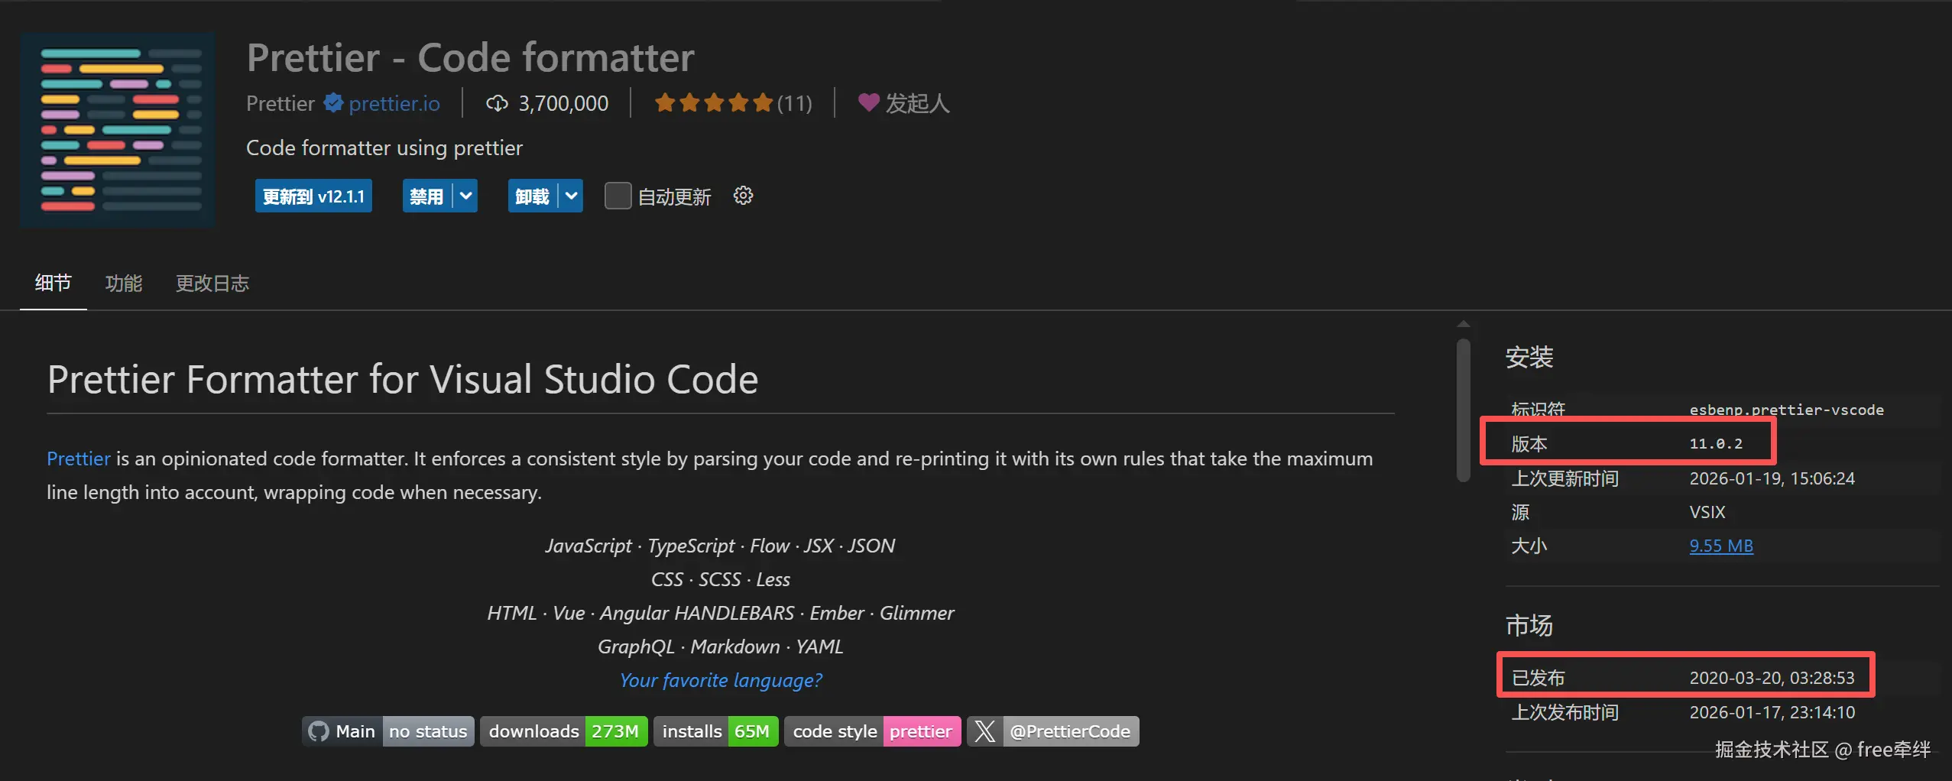Click the 'GraphQL · Markdown · YAML' line
The width and height of the screenshot is (1952, 781).
coord(720,647)
